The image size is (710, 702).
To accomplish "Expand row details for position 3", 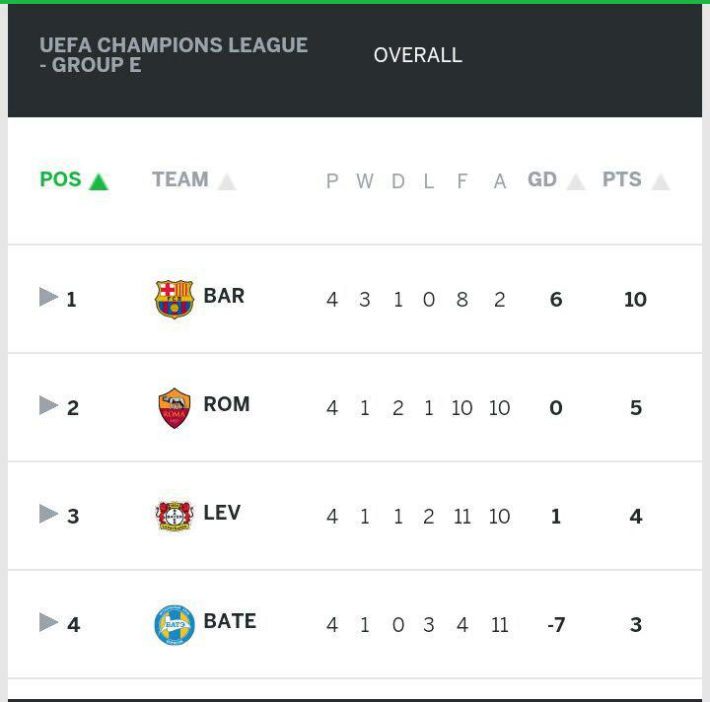I will (48, 514).
